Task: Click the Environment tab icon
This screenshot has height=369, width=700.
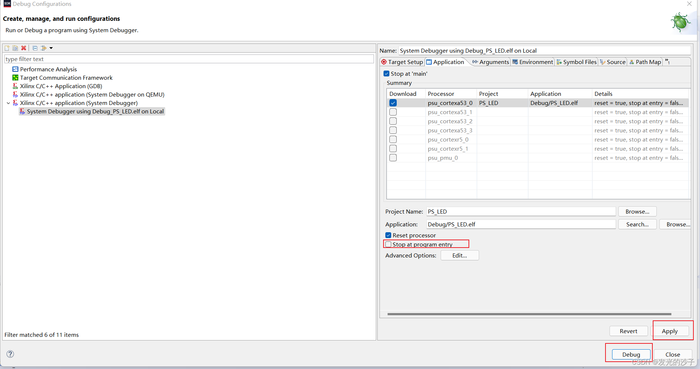Action: coord(515,62)
